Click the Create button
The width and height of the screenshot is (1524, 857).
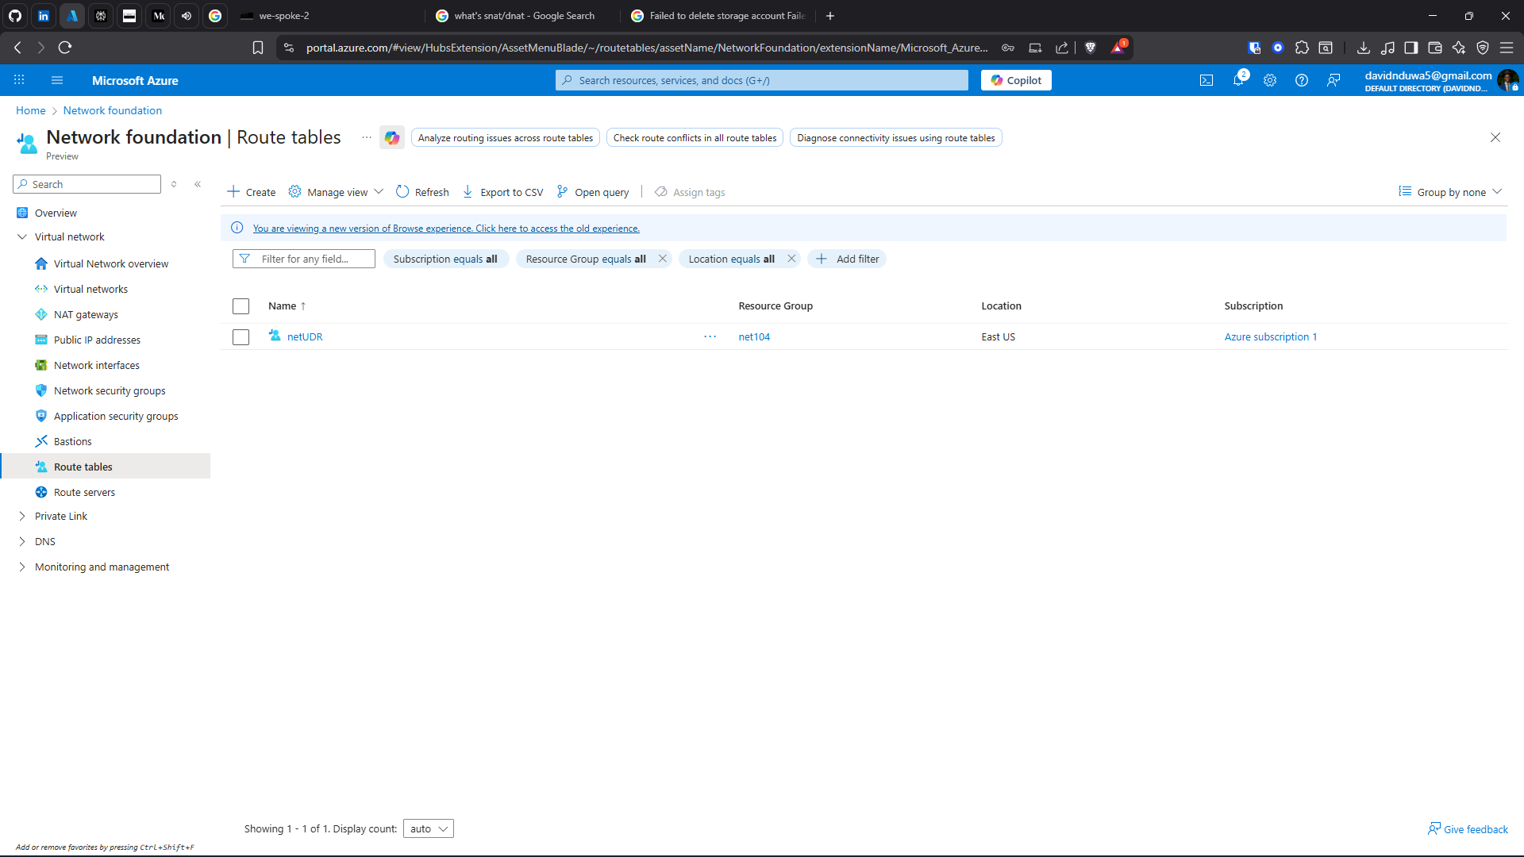coord(252,192)
